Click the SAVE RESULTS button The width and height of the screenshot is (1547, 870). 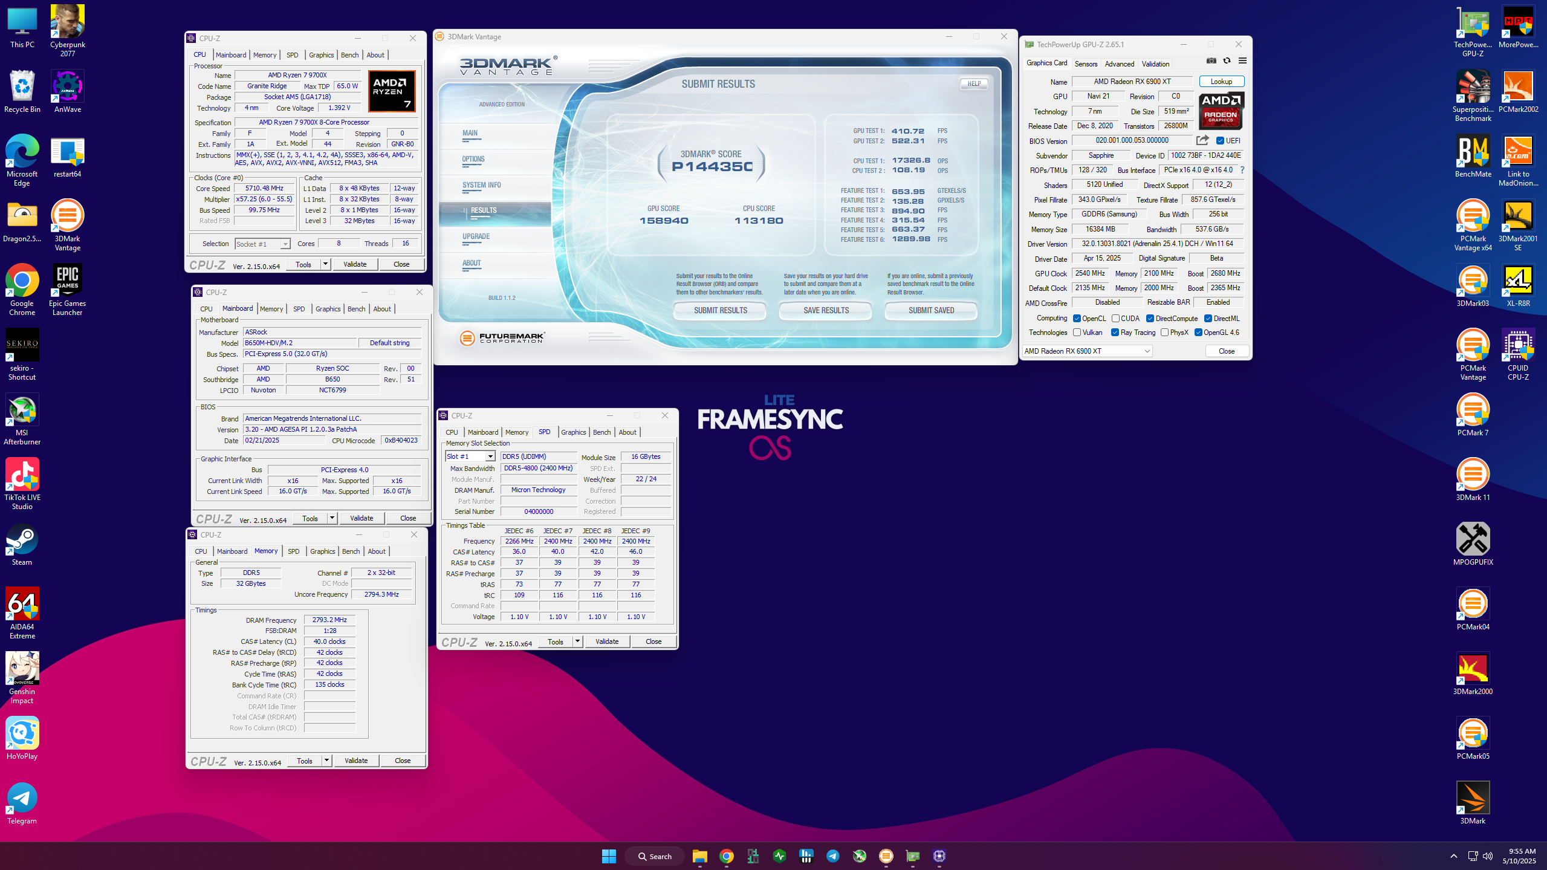826,310
